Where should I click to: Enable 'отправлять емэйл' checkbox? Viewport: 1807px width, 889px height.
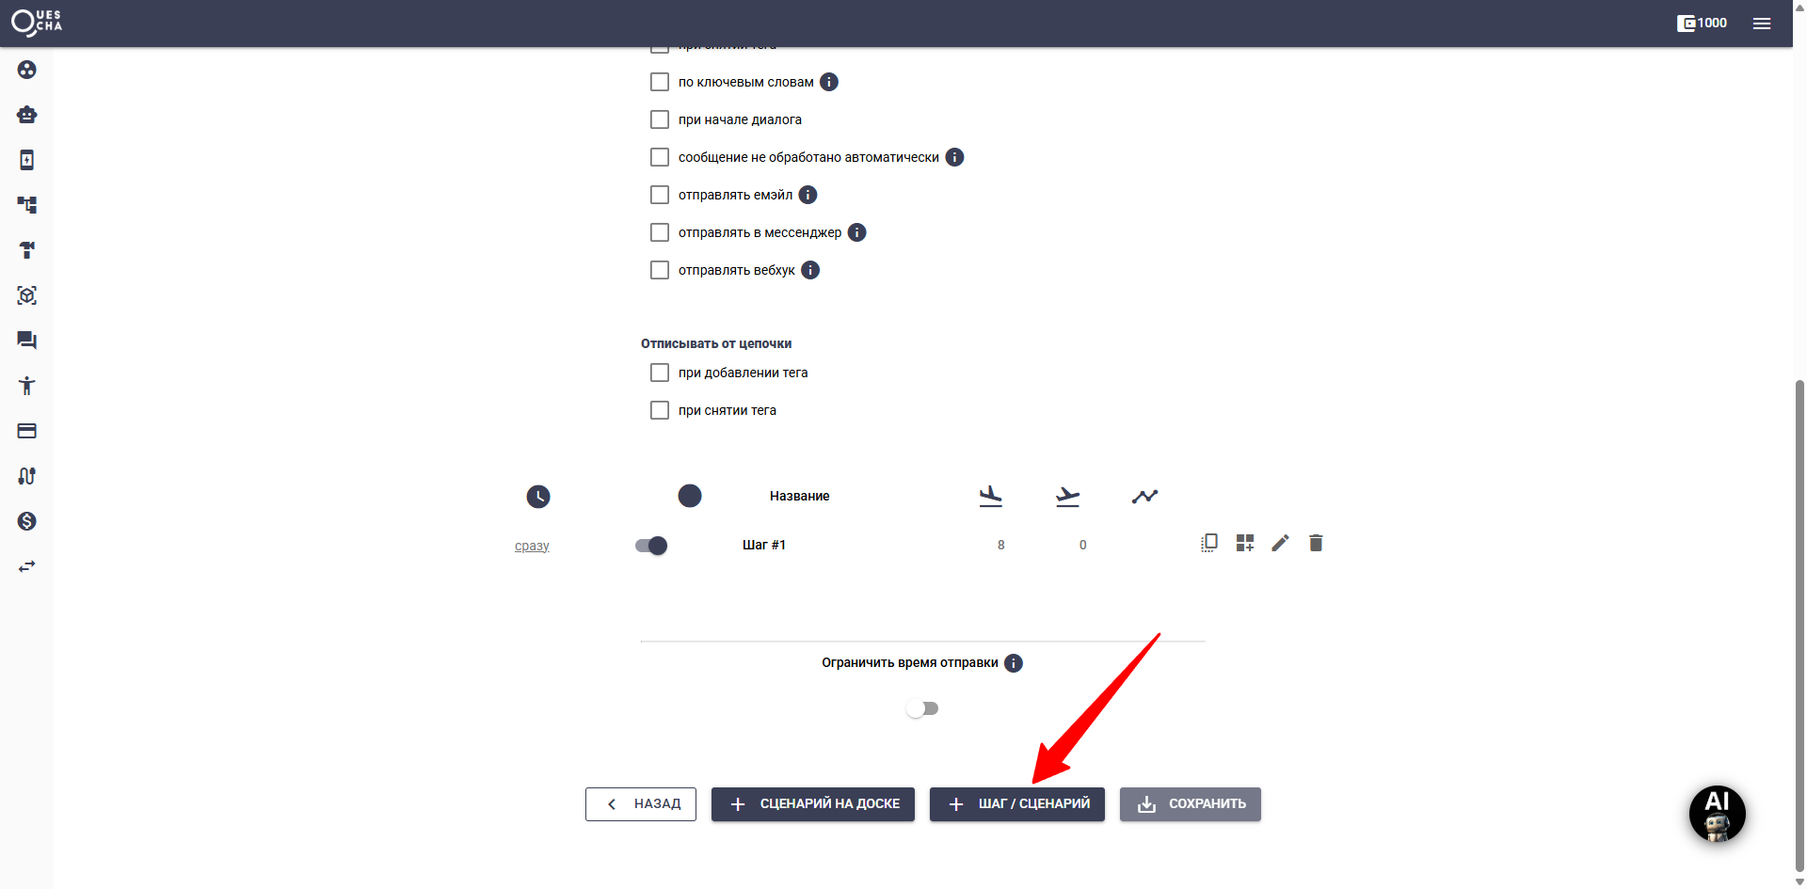click(x=660, y=195)
